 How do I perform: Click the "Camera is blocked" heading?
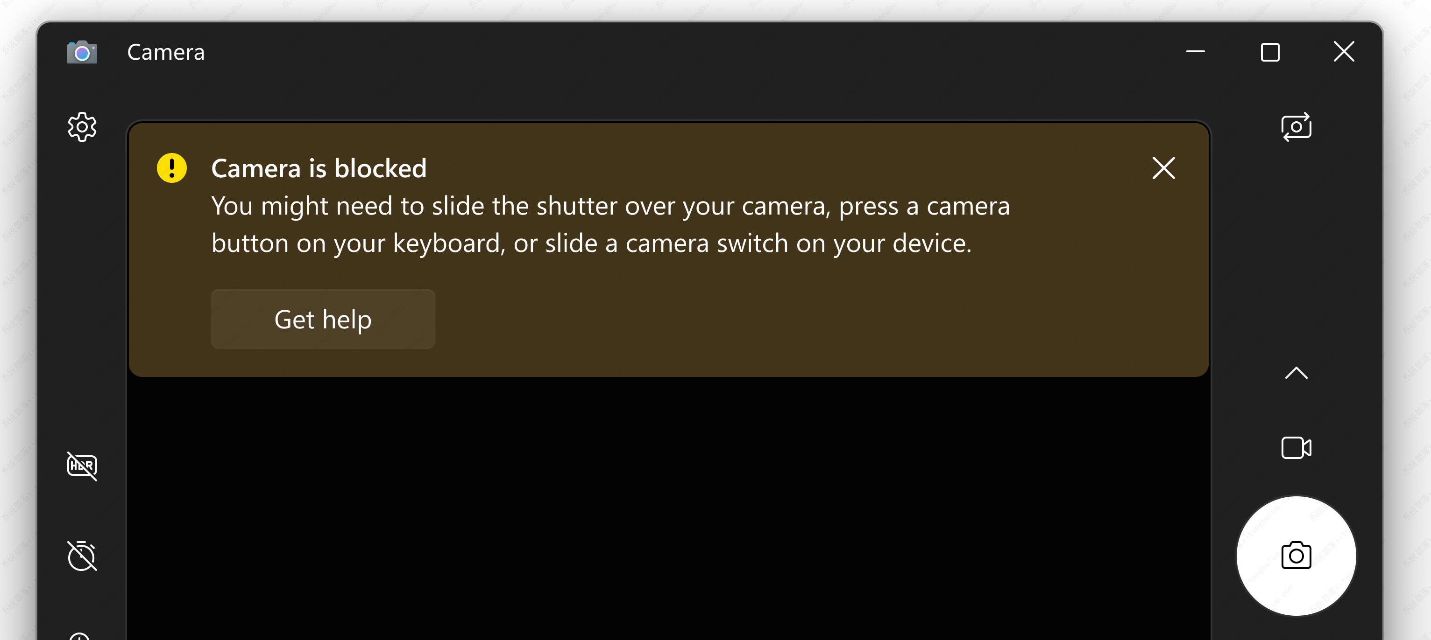tap(319, 168)
